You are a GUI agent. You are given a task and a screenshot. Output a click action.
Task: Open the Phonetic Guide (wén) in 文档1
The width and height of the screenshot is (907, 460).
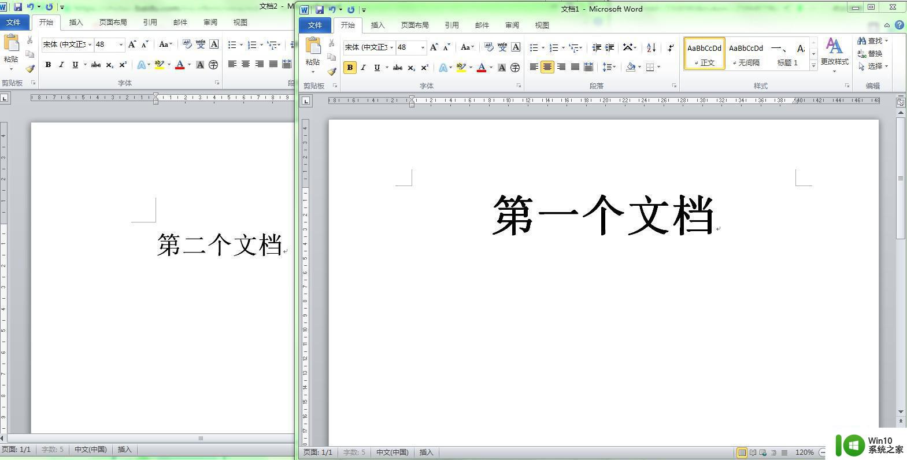[502, 47]
